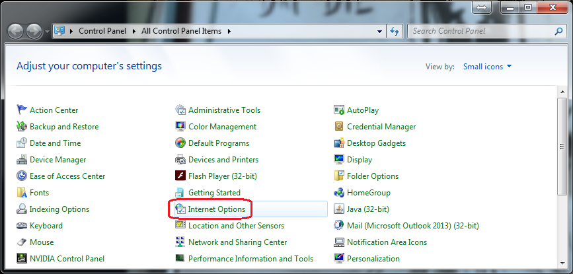573x274 pixels.
Task: Click the Flash Player icon
Action: pyautogui.click(x=180, y=176)
